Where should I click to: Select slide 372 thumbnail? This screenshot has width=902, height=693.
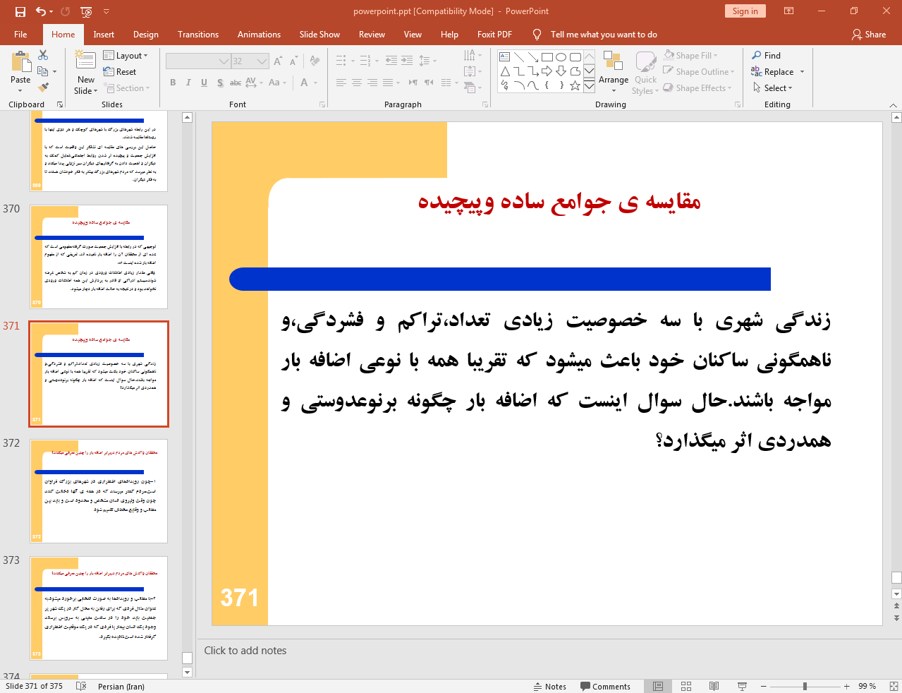[x=99, y=491]
